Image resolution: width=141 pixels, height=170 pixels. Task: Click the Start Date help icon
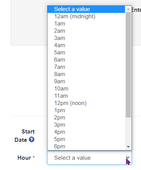[x=32, y=140]
